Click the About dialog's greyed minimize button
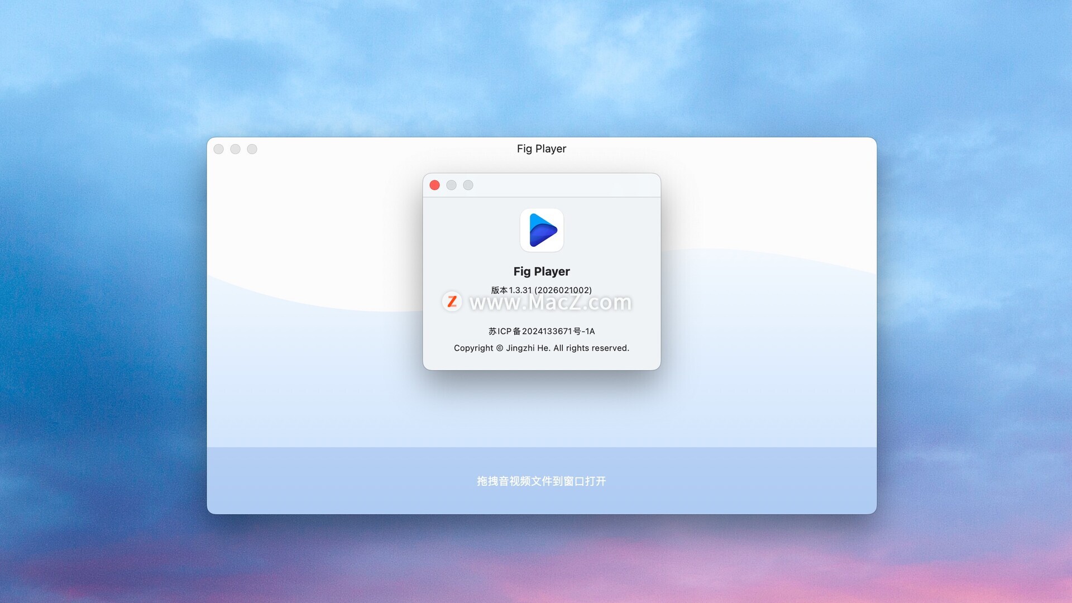 [451, 185]
